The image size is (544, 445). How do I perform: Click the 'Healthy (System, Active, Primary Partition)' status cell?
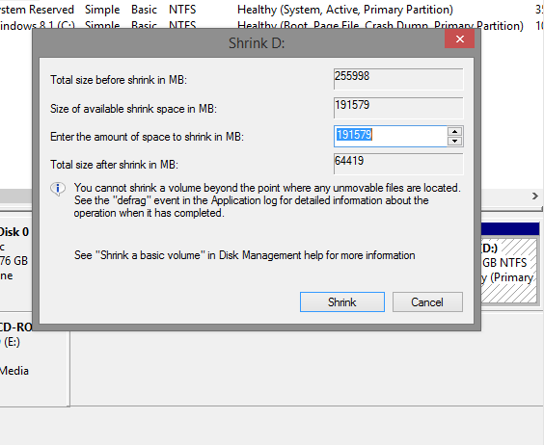click(x=345, y=10)
